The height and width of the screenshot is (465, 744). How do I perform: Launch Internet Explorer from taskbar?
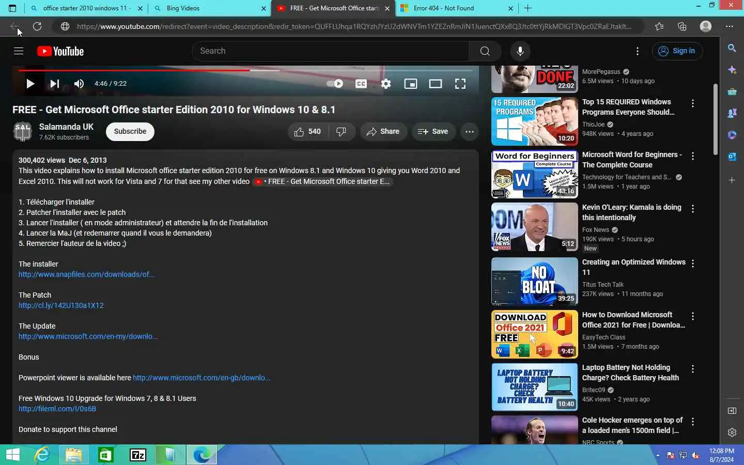[x=42, y=455]
